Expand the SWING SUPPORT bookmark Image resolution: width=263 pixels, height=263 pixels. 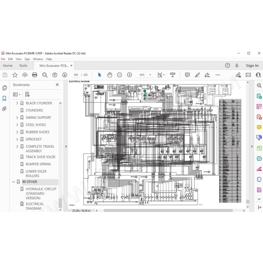(x=17, y=118)
